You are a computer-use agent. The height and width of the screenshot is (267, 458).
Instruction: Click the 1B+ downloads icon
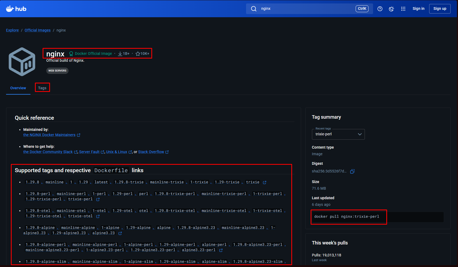(x=120, y=54)
